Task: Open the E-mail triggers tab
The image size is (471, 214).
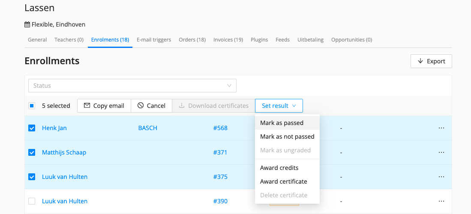Action: coord(154,40)
